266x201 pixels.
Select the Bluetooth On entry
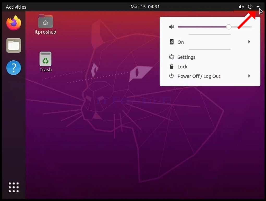(210, 42)
